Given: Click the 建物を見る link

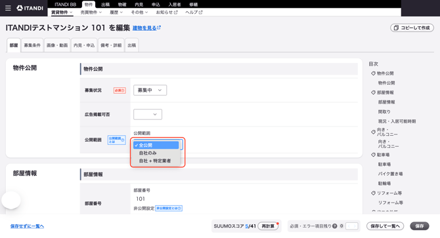Looking at the screenshot, I should (x=146, y=28).
